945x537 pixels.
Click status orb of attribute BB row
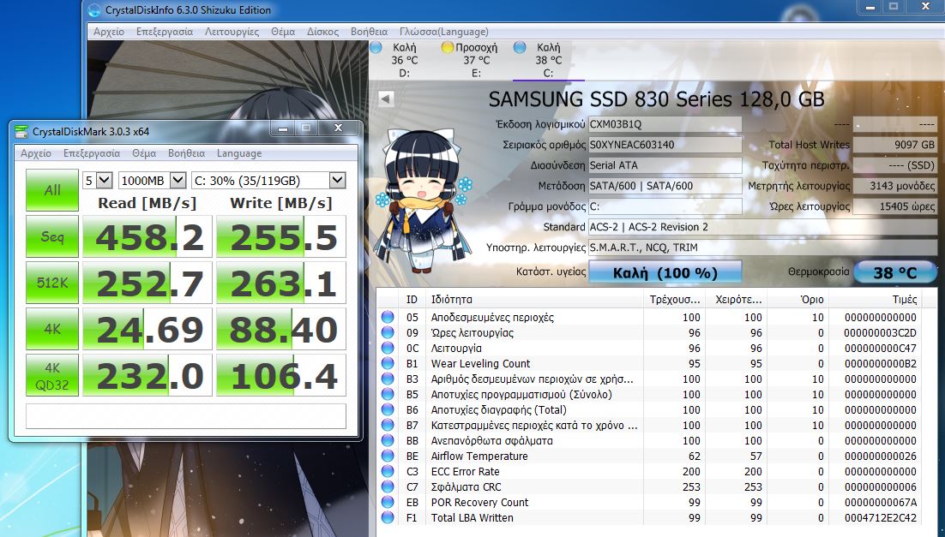[388, 440]
